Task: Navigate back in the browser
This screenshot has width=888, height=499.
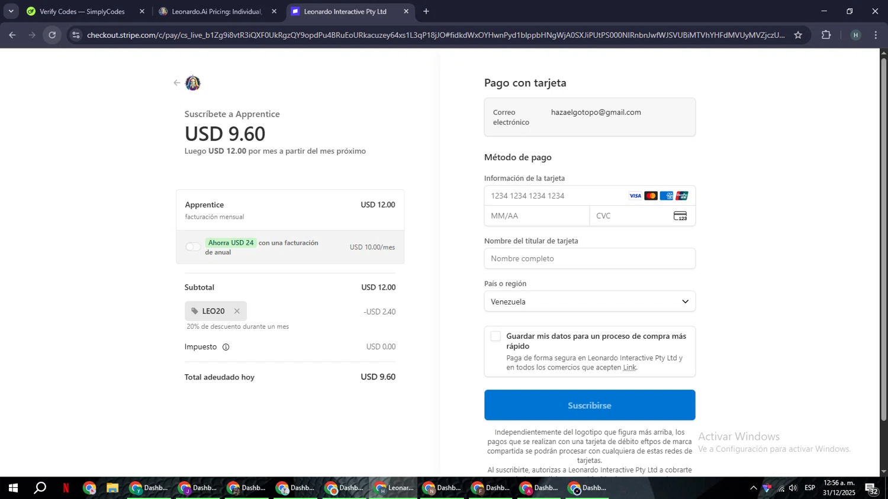Action: pyautogui.click(x=12, y=35)
